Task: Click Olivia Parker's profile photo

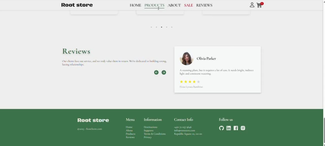Action: (187, 58)
